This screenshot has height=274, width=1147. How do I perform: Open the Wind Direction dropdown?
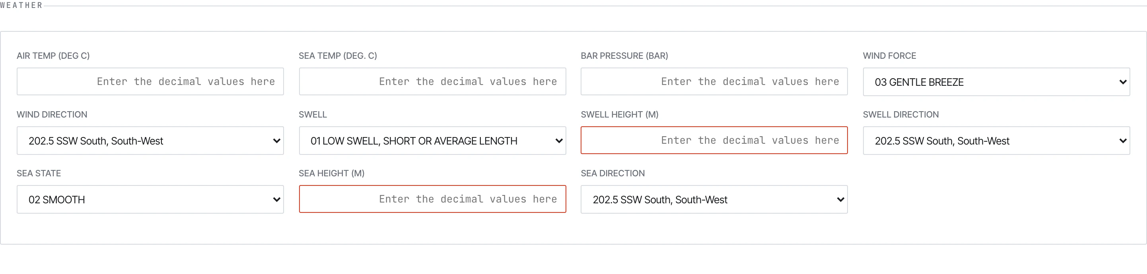tap(150, 141)
